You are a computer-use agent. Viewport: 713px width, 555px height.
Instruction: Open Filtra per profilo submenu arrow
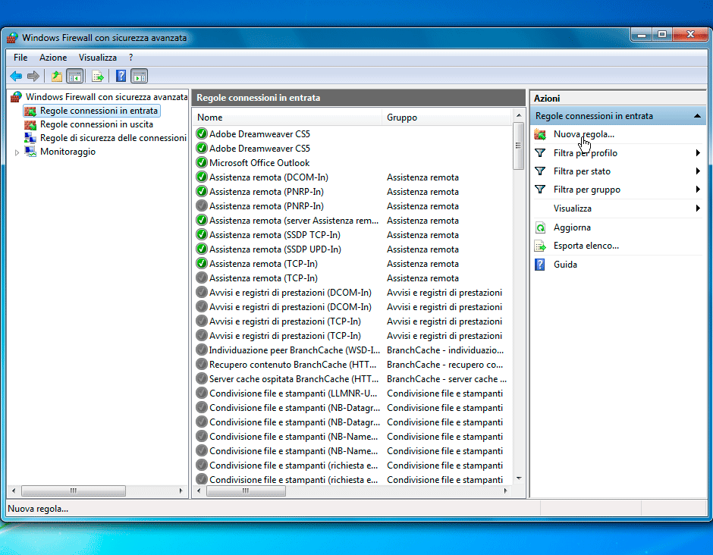pyautogui.click(x=698, y=152)
